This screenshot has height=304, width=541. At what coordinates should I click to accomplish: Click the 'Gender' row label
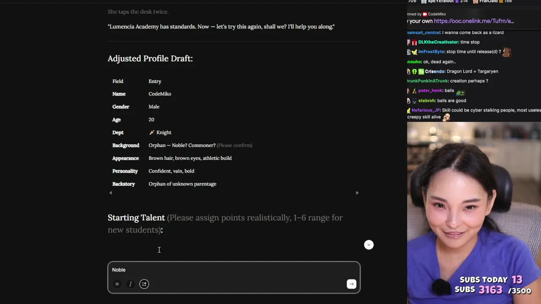121,107
